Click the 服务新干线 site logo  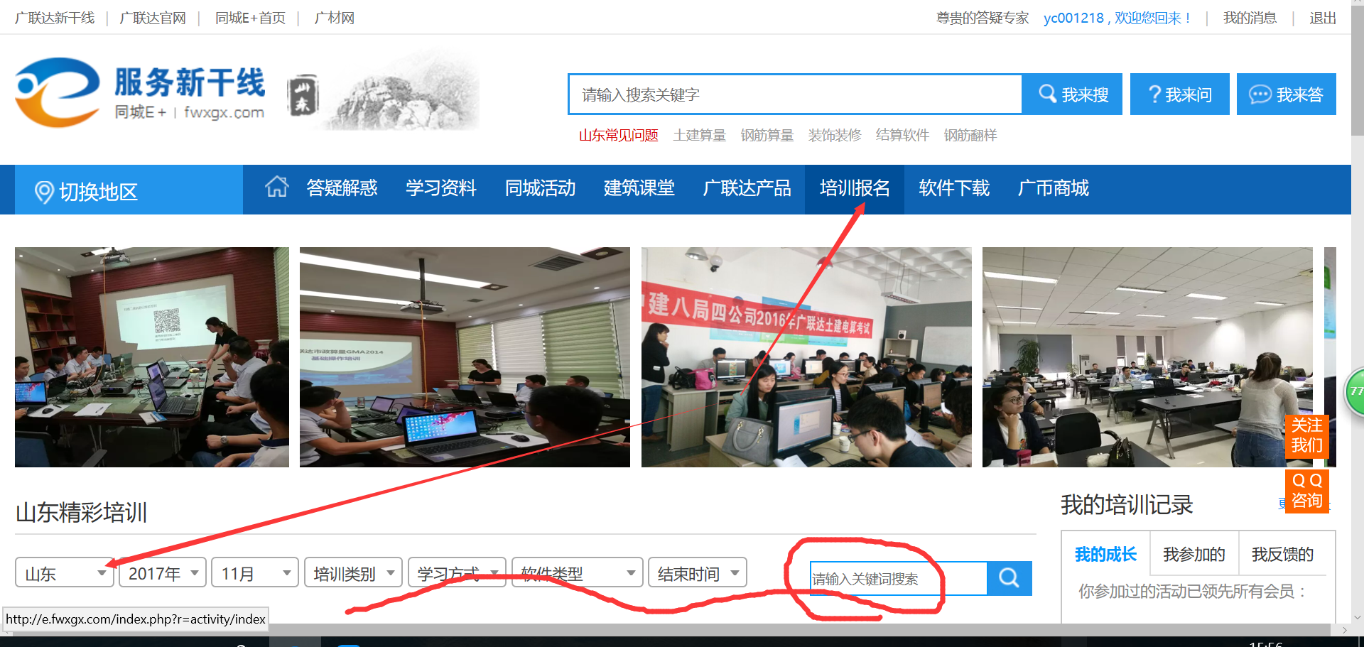coord(141,92)
